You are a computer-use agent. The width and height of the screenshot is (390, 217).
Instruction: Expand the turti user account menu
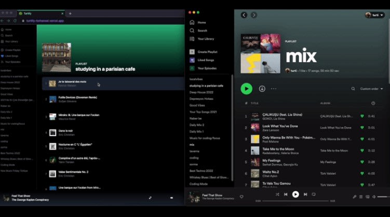tap(374, 15)
